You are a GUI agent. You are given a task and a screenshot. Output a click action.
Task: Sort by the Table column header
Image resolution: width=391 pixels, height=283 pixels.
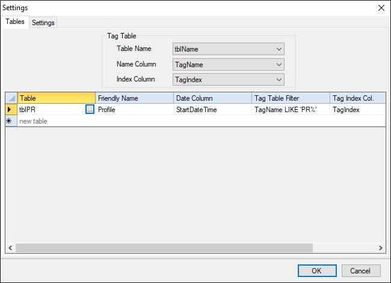57,98
